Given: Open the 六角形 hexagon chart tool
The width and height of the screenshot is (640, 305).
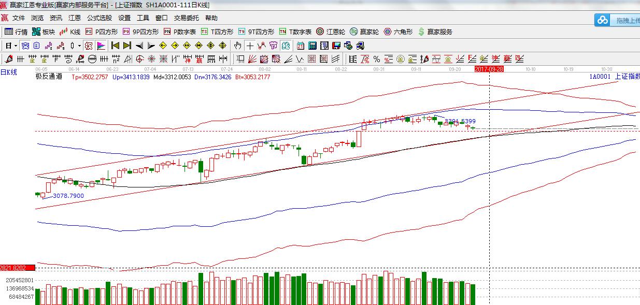Looking at the screenshot, I should click(x=398, y=32).
